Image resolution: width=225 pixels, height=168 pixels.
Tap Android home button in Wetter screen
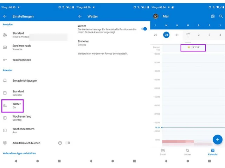tap(112, 161)
